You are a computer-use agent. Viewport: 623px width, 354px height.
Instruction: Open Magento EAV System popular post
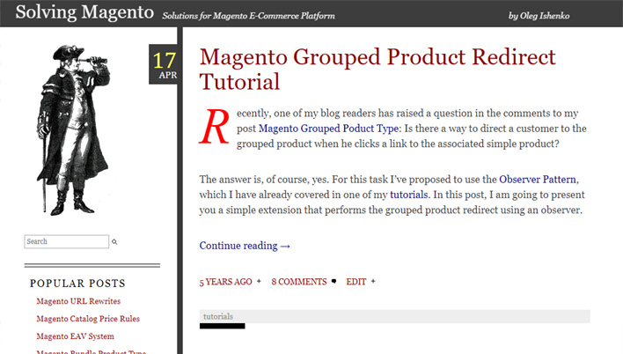pyautogui.click(x=75, y=336)
